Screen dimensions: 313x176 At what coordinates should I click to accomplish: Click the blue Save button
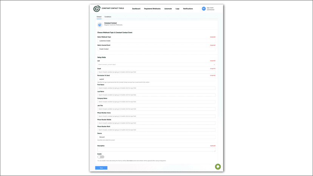[x=101, y=168]
